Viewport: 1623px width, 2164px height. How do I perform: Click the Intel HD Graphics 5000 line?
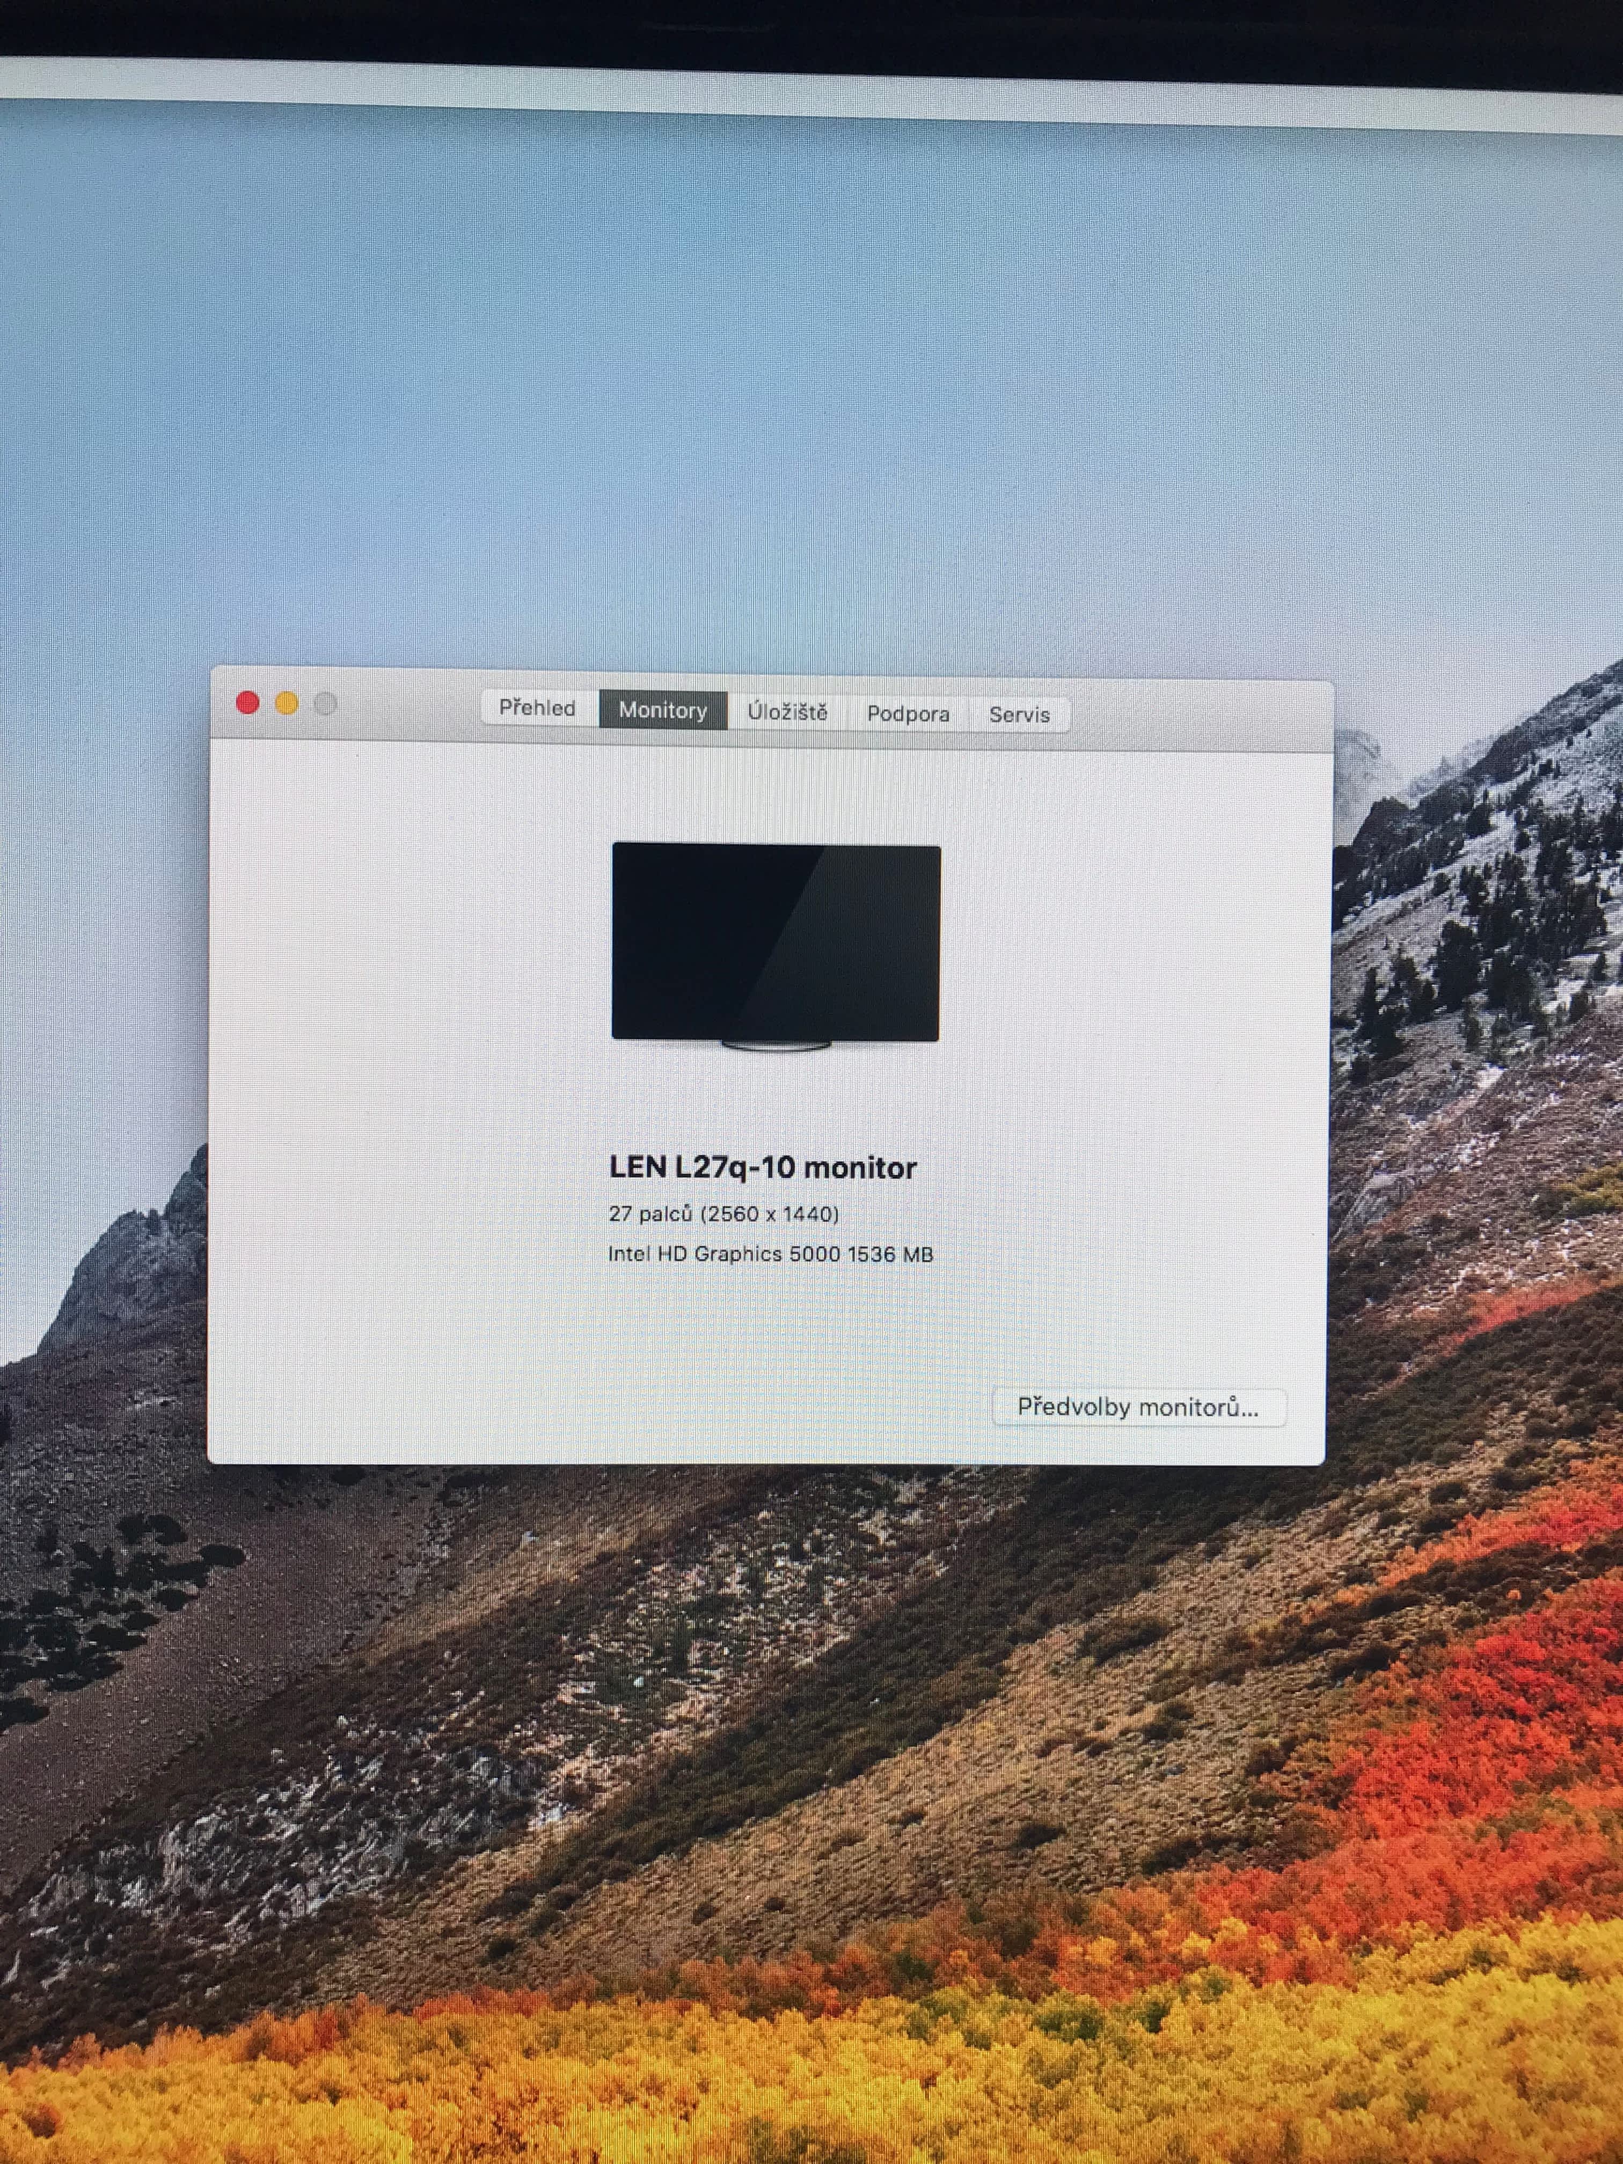coord(770,1254)
